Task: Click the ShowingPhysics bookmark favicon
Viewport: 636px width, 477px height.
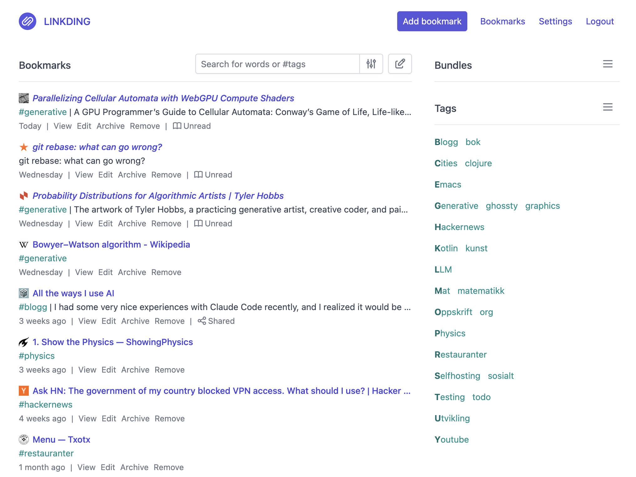Action: 24,342
